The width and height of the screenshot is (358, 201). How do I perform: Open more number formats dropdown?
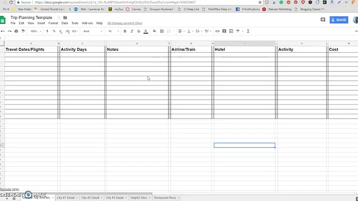click(75, 31)
